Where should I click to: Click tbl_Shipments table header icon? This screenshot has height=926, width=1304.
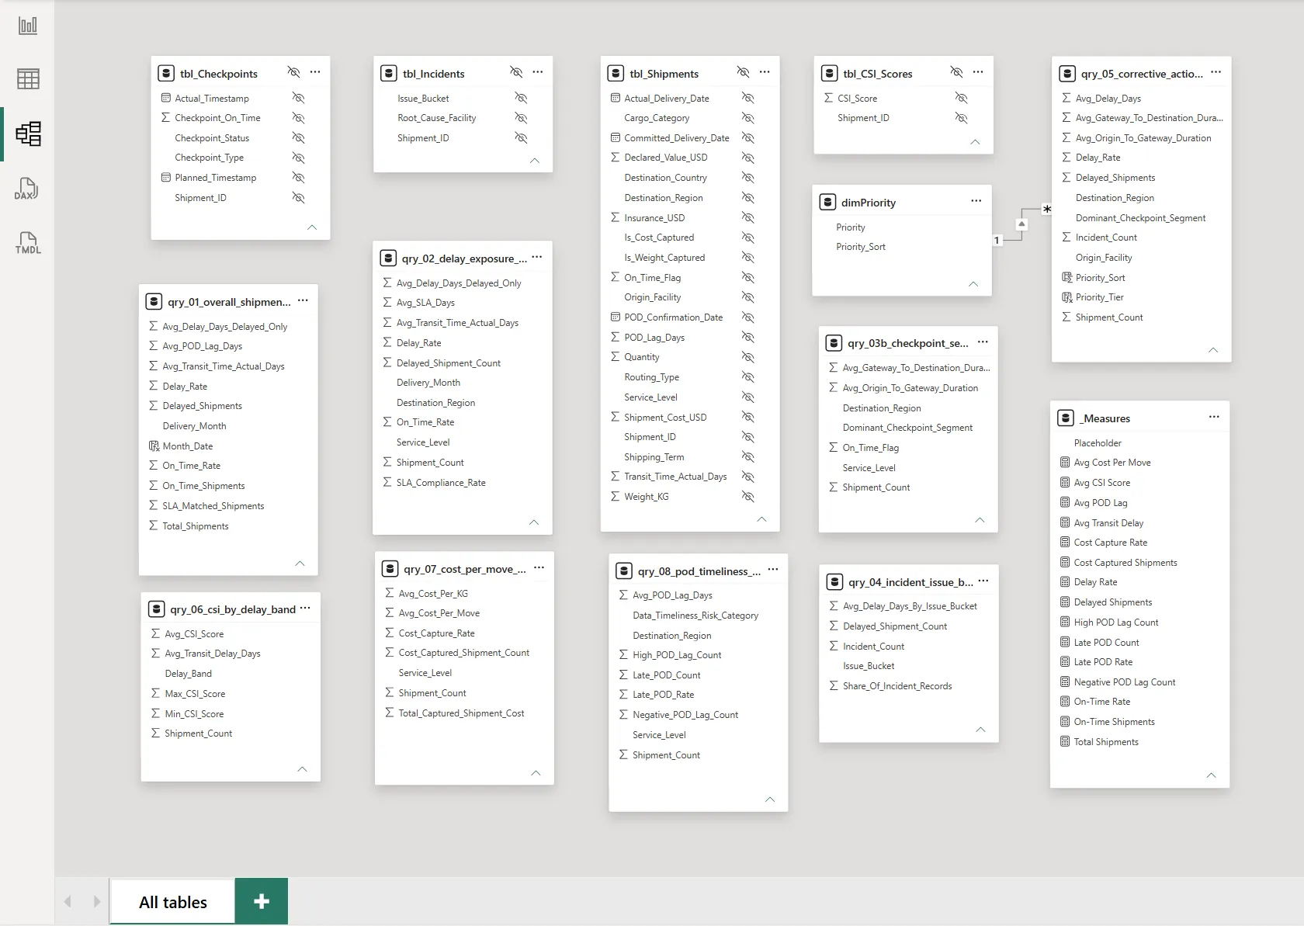tap(616, 74)
